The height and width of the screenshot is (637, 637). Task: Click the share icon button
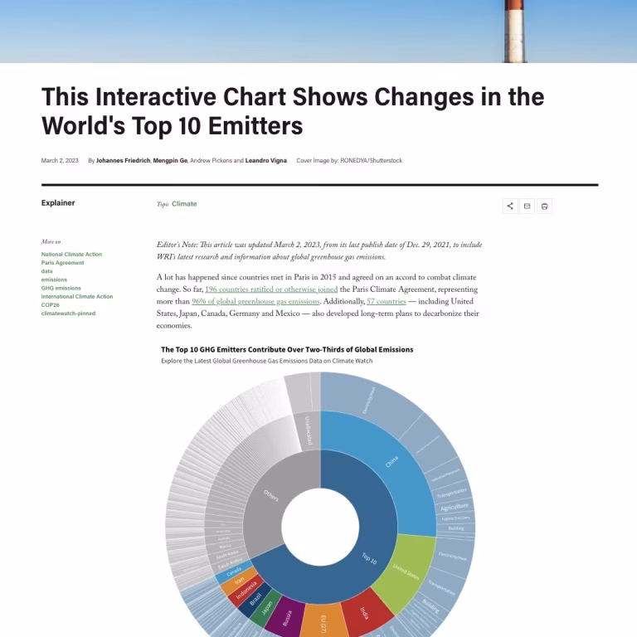point(510,206)
